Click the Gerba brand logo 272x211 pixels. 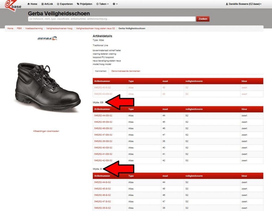[x=47, y=39]
